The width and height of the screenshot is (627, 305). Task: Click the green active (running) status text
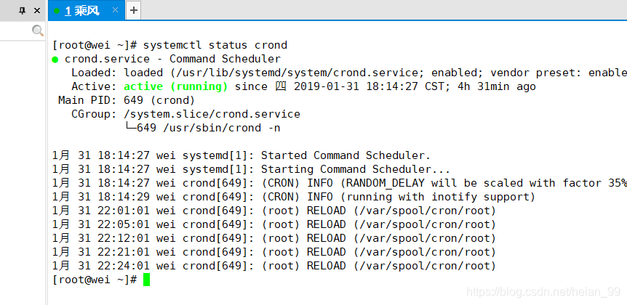click(175, 86)
